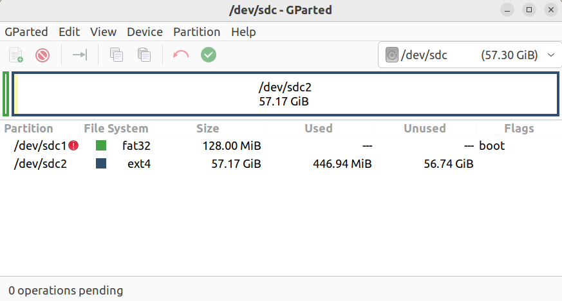Click the Paste partition icon
The width and height of the screenshot is (562, 301).
144,55
